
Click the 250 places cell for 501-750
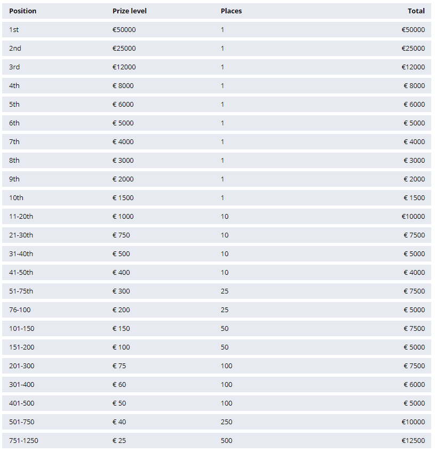tap(227, 422)
